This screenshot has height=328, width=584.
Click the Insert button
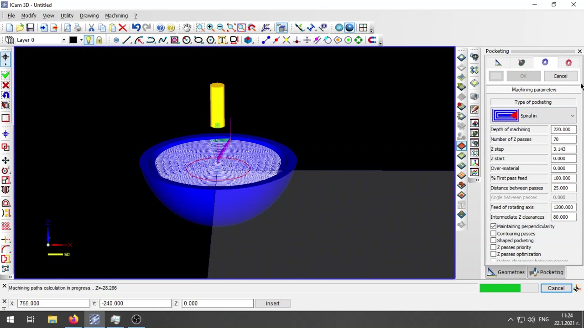tap(273, 303)
